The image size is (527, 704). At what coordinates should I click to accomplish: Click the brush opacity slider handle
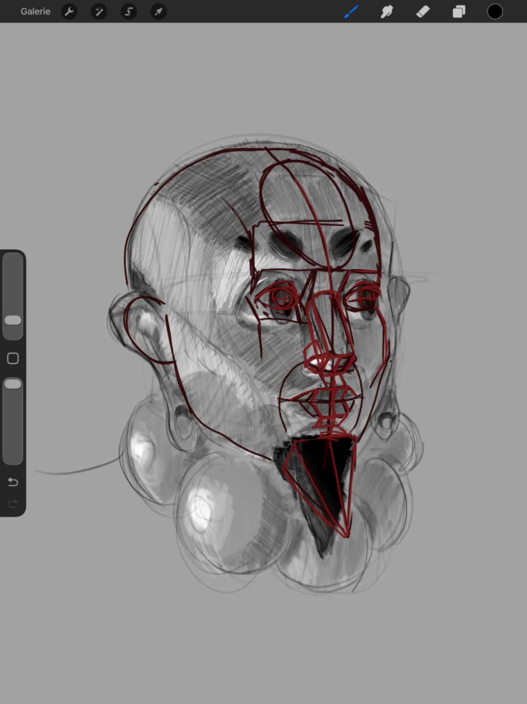click(13, 384)
